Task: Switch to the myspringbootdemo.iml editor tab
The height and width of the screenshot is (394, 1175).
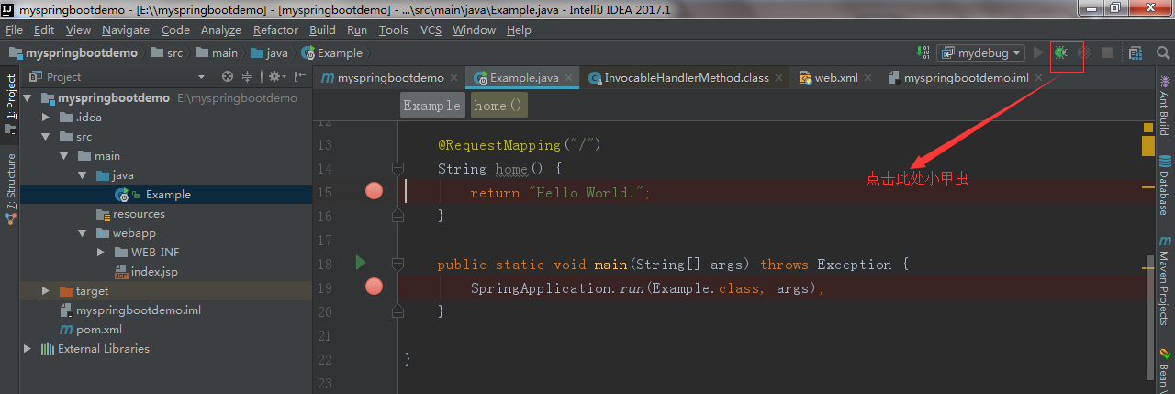Action: pos(966,78)
